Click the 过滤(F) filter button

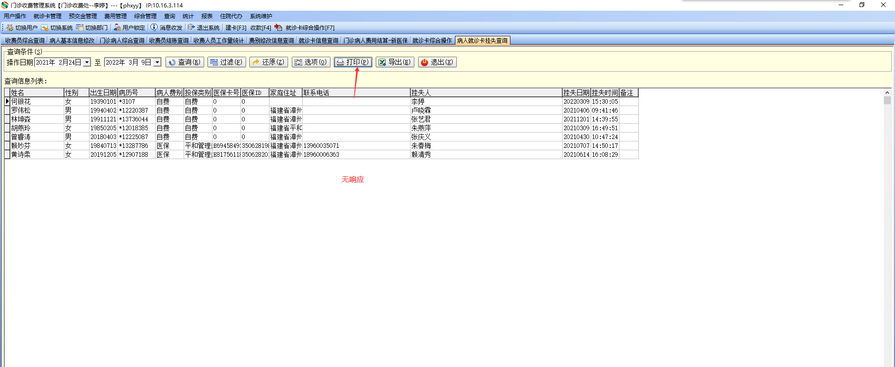[x=227, y=62]
